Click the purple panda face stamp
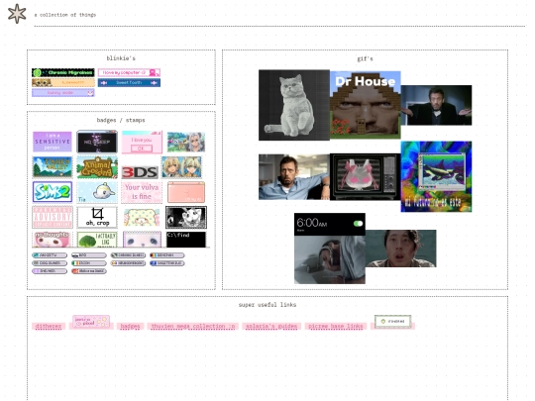 click(x=142, y=239)
